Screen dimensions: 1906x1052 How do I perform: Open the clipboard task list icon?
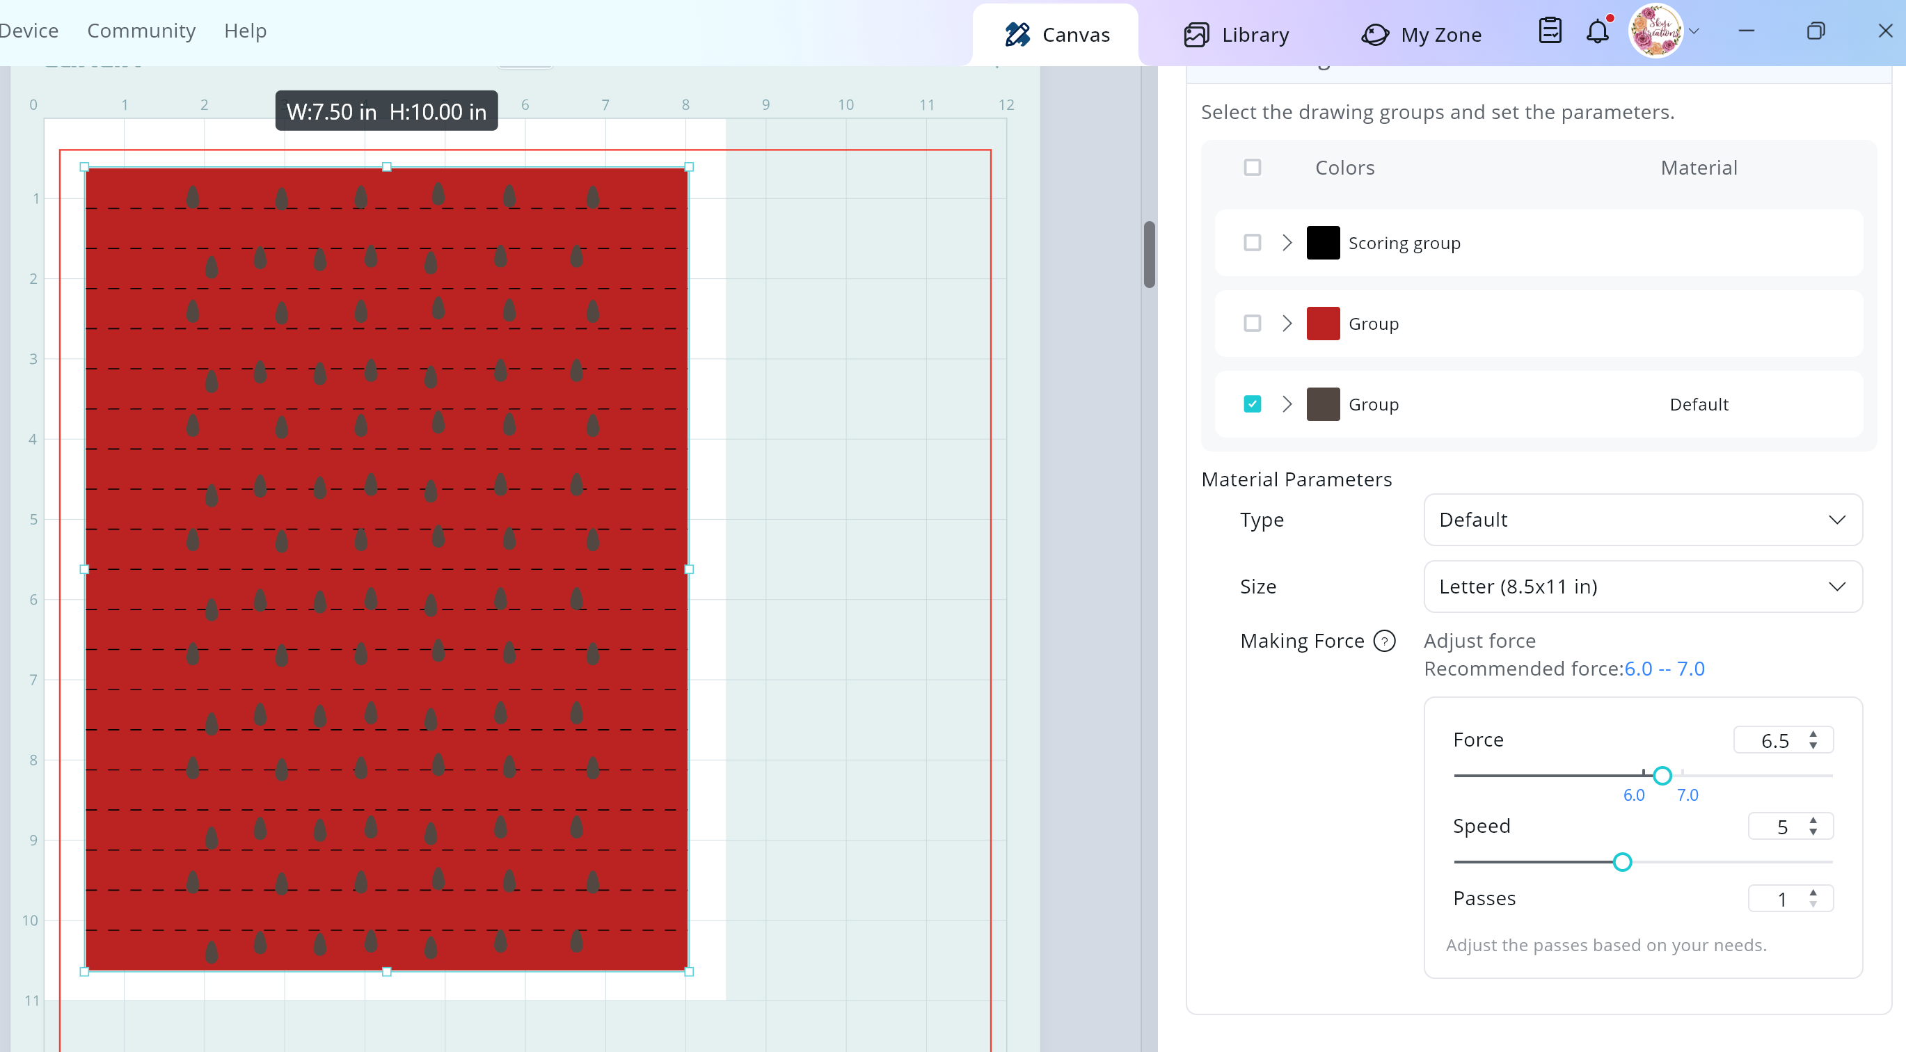click(x=1550, y=31)
